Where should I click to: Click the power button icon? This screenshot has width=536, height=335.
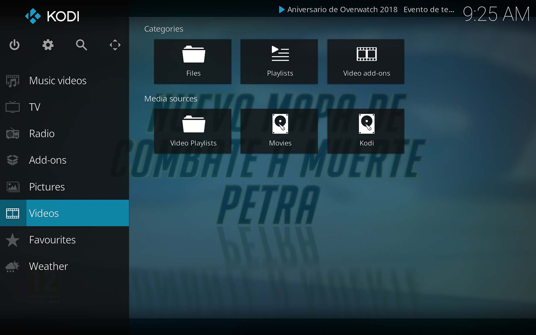coord(15,45)
